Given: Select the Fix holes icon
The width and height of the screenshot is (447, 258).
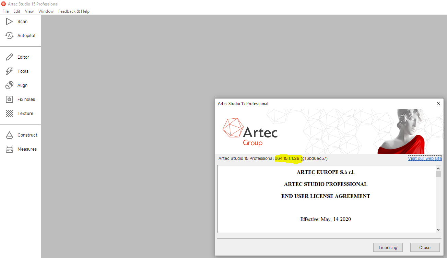Looking at the screenshot, I should click(9, 99).
